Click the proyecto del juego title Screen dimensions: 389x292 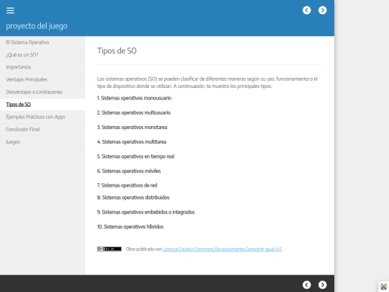point(37,26)
